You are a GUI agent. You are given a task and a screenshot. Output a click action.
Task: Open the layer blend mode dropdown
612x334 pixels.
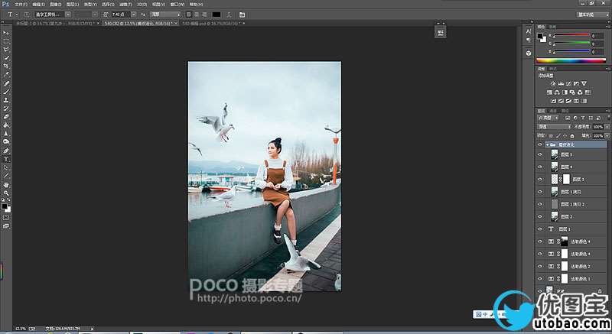(x=554, y=127)
